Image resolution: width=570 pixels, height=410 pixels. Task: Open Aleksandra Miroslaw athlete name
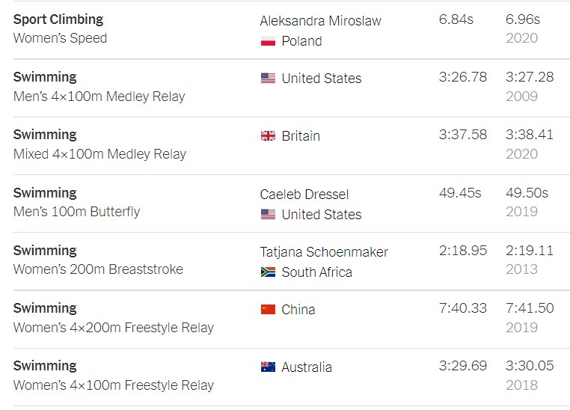320,21
